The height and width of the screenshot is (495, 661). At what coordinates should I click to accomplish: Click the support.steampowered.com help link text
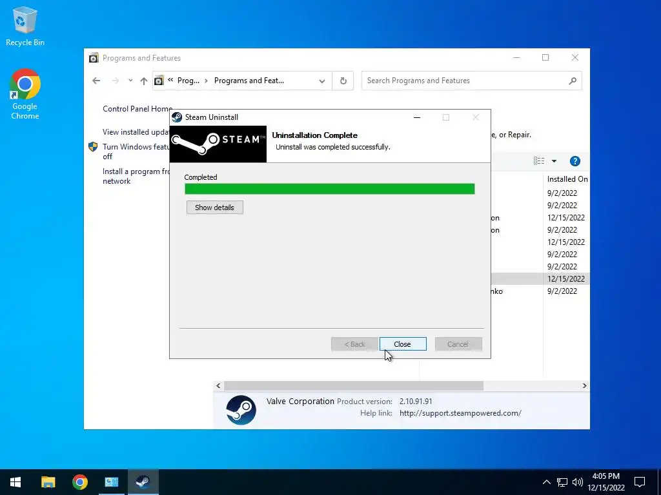[x=460, y=413]
